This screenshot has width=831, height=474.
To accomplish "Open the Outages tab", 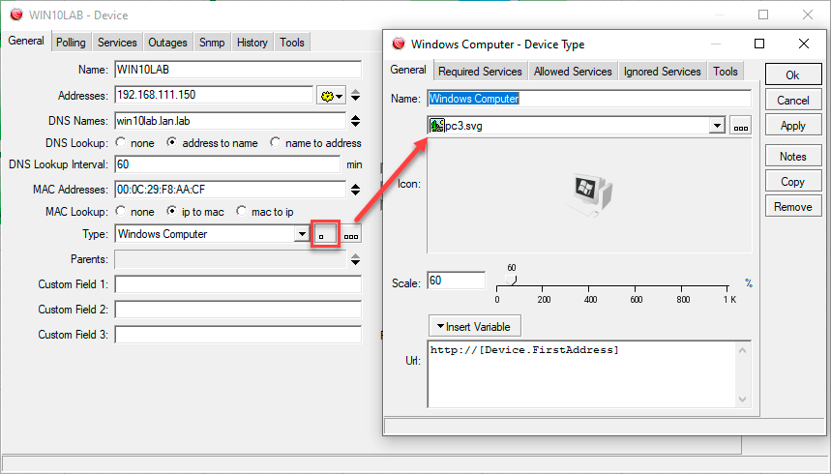I will [x=167, y=43].
